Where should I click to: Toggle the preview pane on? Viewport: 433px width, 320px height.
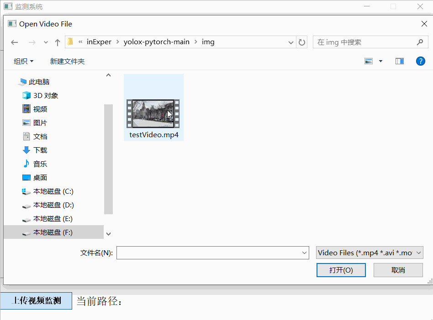399,61
